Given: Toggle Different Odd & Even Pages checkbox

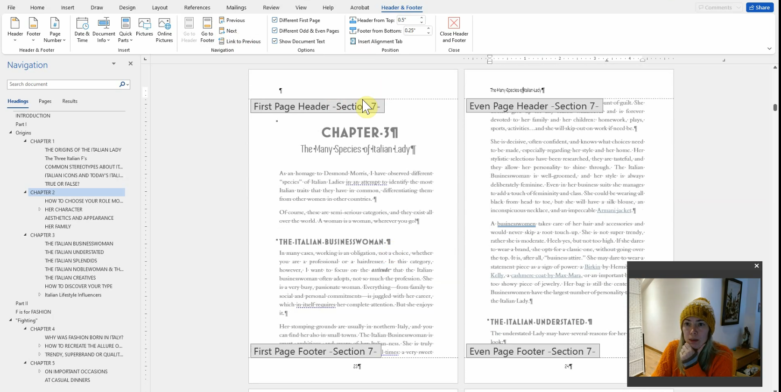Looking at the screenshot, I should (275, 31).
